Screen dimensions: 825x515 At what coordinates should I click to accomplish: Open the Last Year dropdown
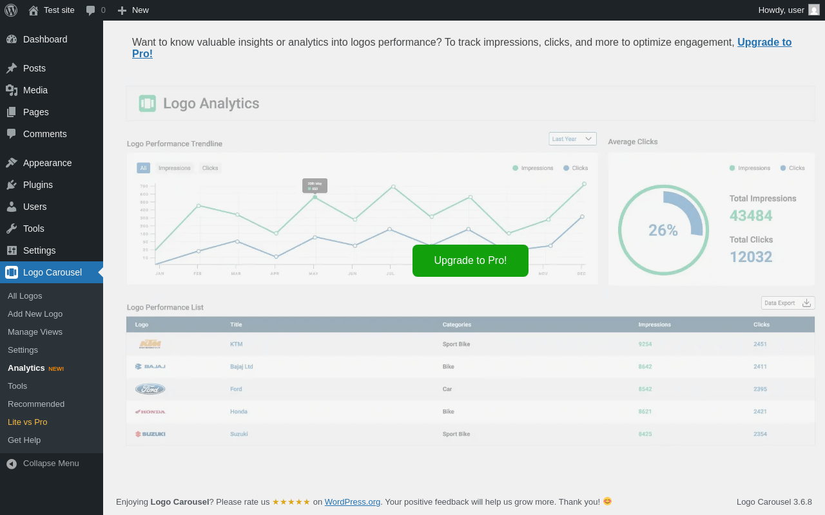[x=572, y=138]
